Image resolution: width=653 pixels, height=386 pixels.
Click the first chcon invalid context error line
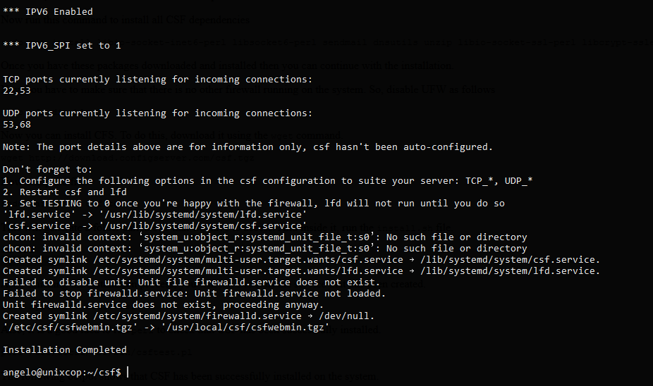265,237
